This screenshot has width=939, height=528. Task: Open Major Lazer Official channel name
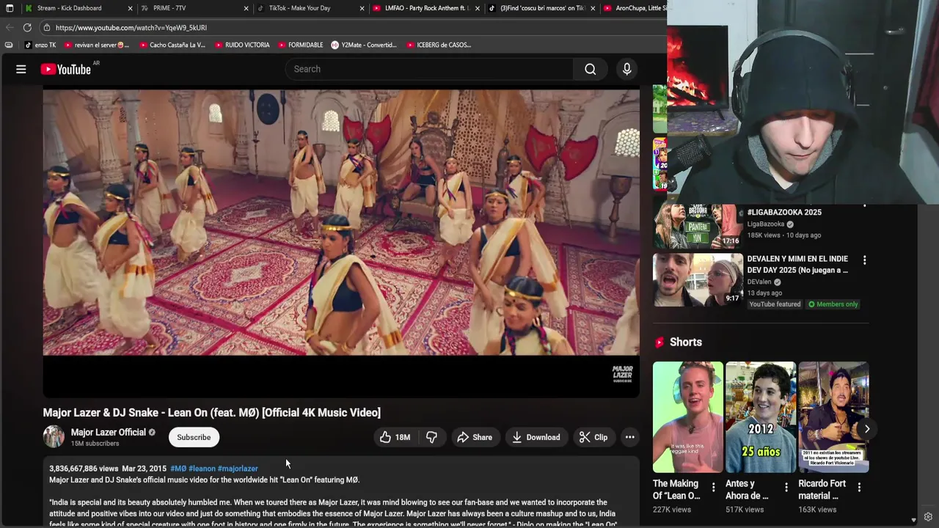pos(108,432)
